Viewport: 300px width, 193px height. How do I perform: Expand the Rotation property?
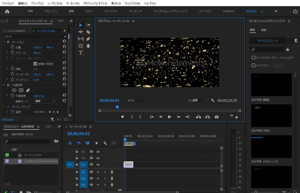click(7, 68)
